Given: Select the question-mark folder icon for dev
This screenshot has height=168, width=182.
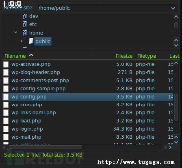Looking at the screenshot, I should click(x=24, y=16).
